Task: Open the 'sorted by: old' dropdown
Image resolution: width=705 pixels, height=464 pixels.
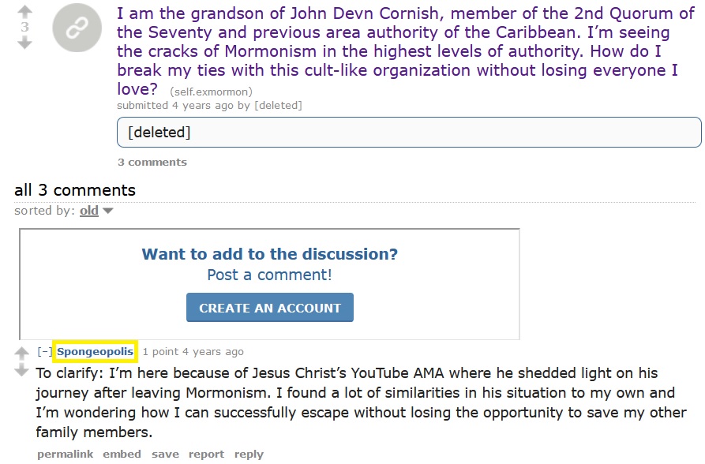Action: [x=89, y=211]
